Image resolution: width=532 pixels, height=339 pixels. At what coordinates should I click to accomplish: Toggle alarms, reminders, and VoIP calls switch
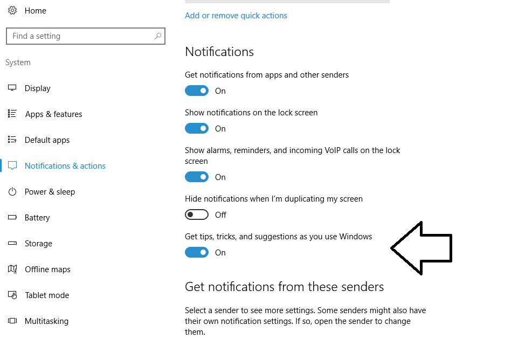point(197,177)
